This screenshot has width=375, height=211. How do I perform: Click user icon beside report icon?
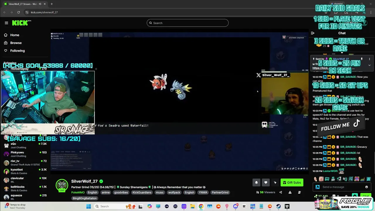[299, 193]
